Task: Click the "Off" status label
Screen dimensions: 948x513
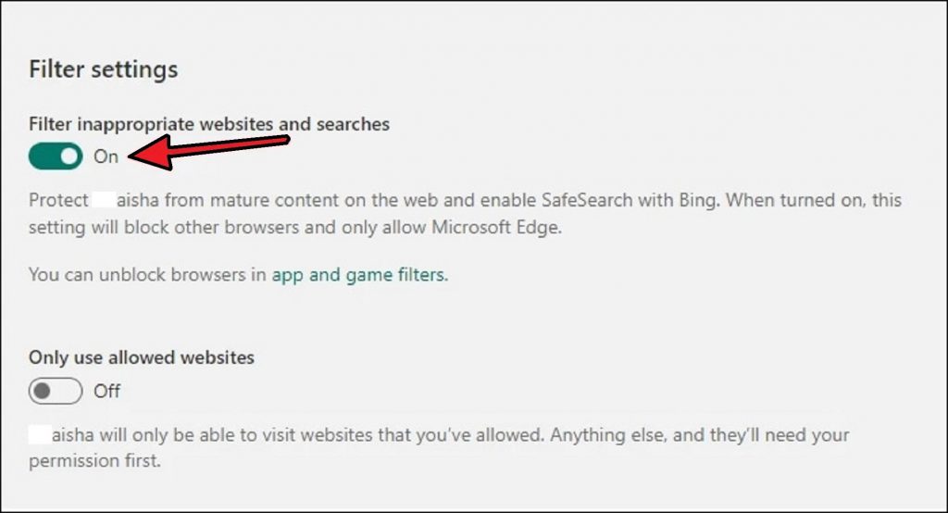Action: (107, 392)
